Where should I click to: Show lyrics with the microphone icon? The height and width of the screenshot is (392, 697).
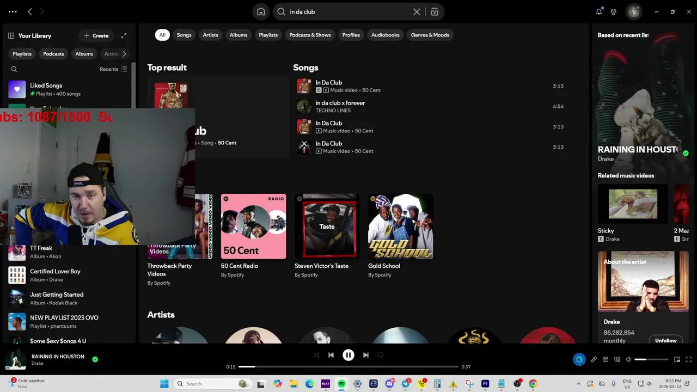tap(594, 359)
